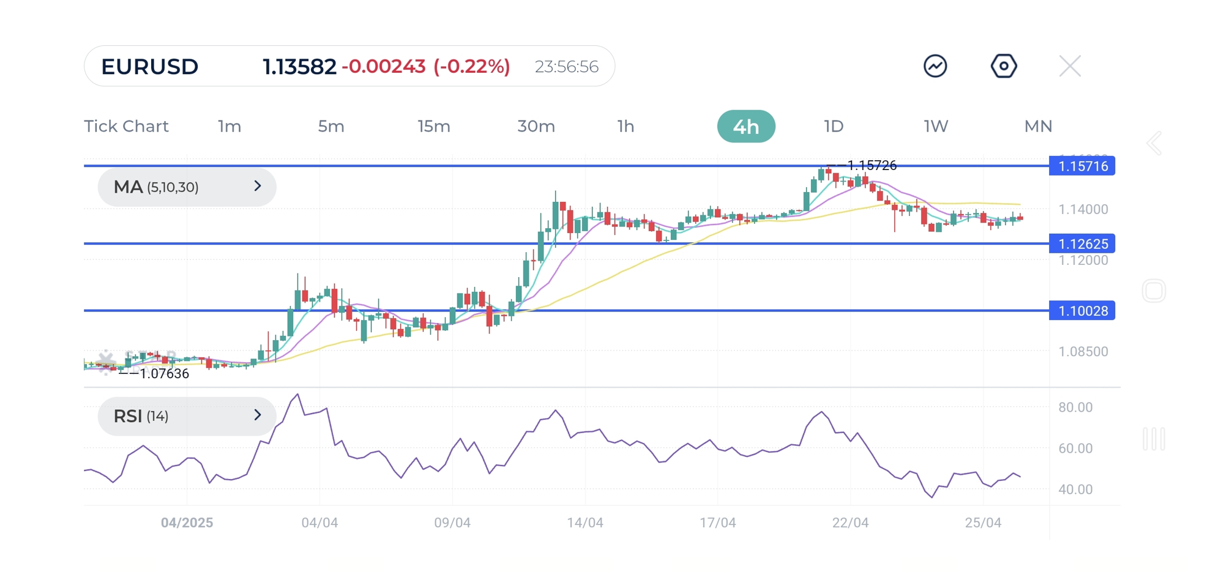
Task: Click the 1.10028 support price label
Action: 1082,311
